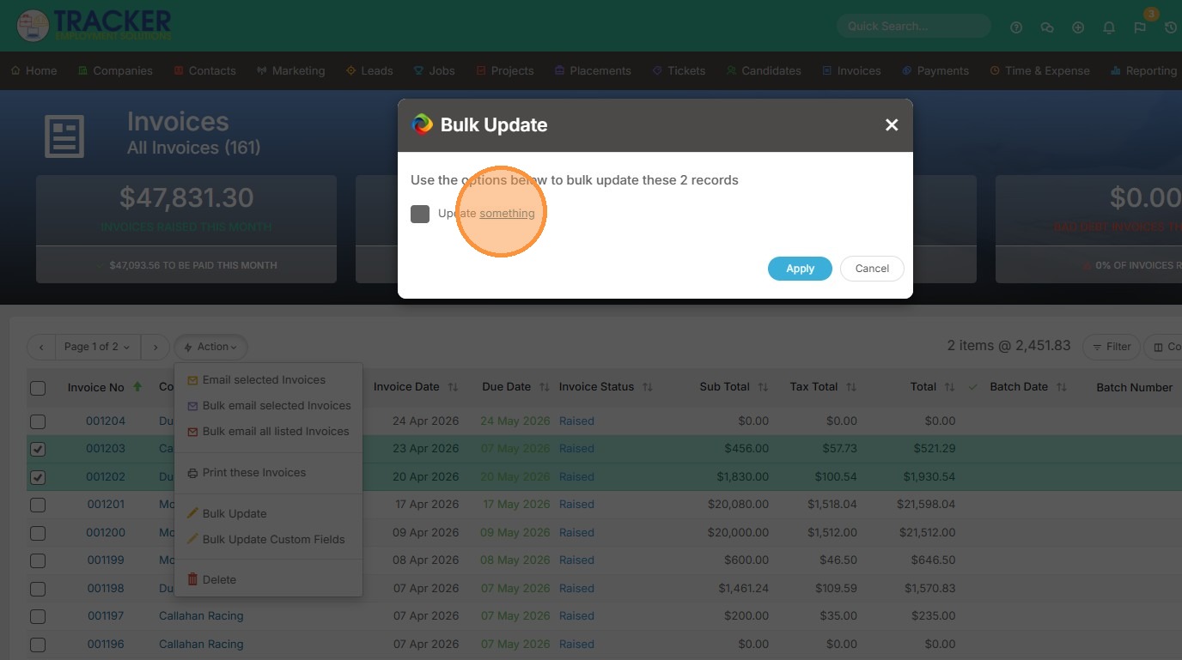The image size is (1182, 660).
Task: Close the Bulk Update dialog
Action: 892,125
